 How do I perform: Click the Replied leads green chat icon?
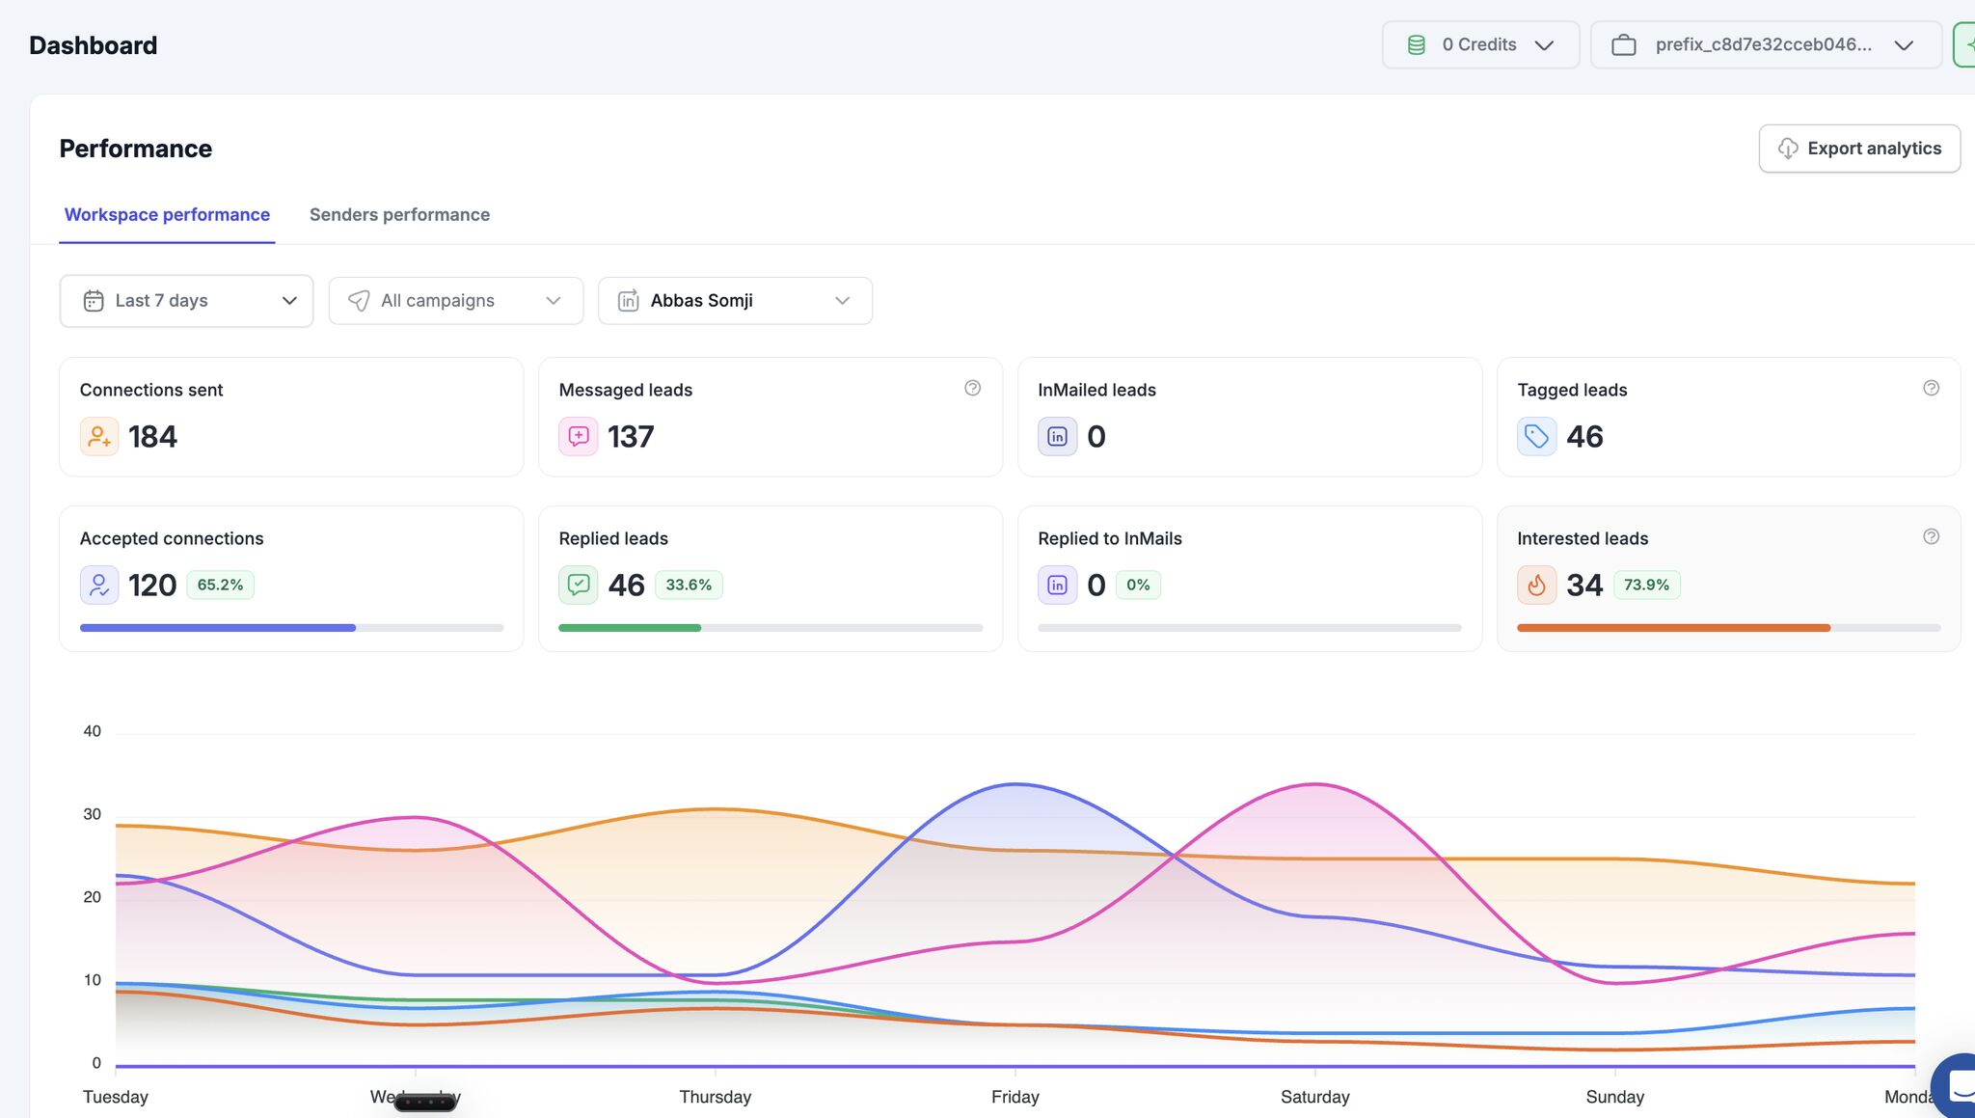point(579,585)
